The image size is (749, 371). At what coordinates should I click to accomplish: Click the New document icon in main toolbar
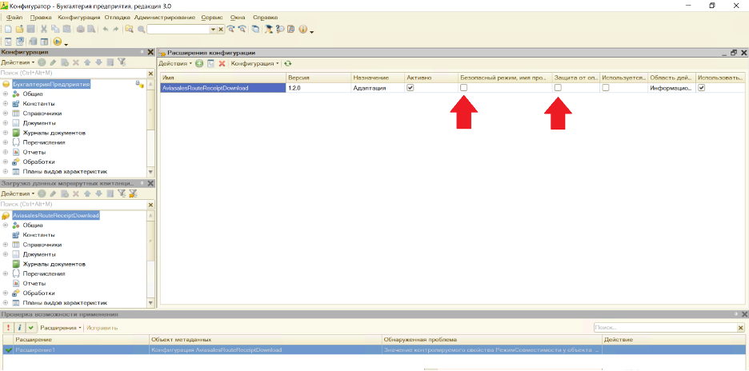[x=8, y=29]
